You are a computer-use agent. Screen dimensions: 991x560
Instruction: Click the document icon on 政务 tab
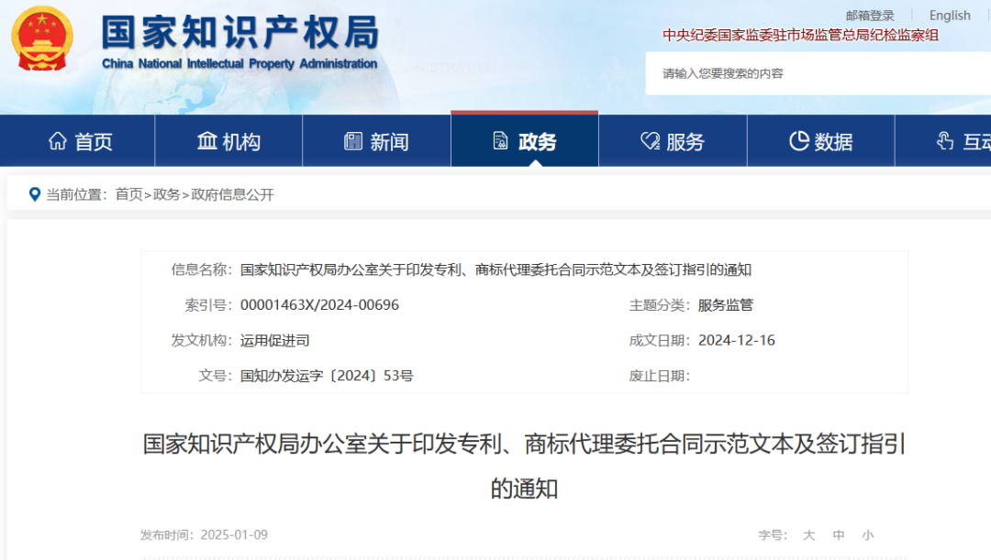coord(498,140)
